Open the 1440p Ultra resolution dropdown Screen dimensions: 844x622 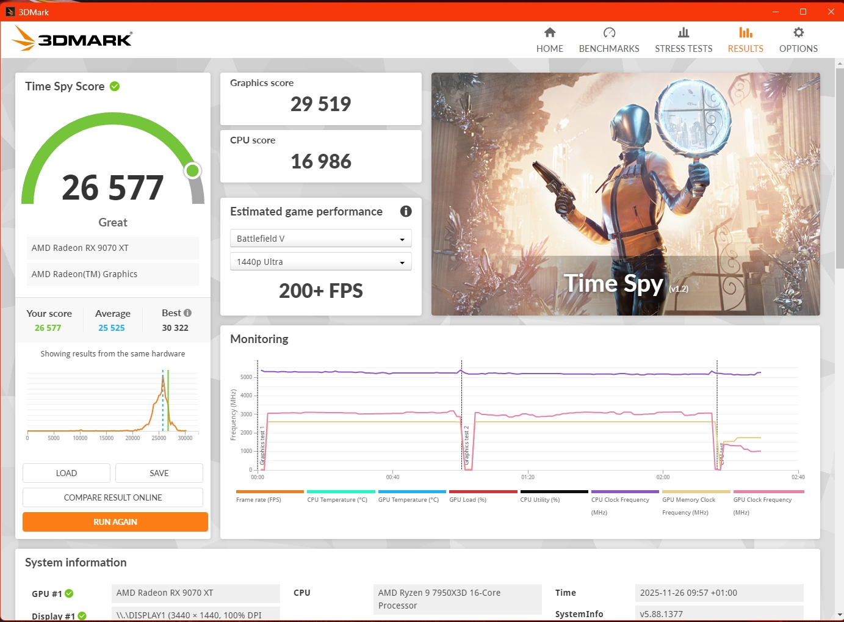tap(321, 261)
